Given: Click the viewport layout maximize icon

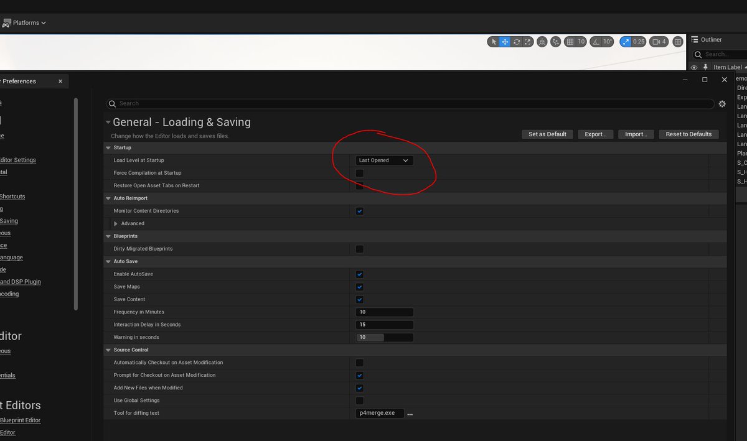Looking at the screenshot, I should coord(678,42).
